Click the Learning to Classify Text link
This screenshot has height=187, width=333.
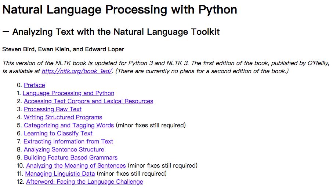tap(58, 134)
